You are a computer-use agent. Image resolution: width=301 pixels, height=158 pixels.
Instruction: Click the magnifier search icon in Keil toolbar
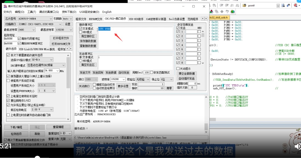296,5
